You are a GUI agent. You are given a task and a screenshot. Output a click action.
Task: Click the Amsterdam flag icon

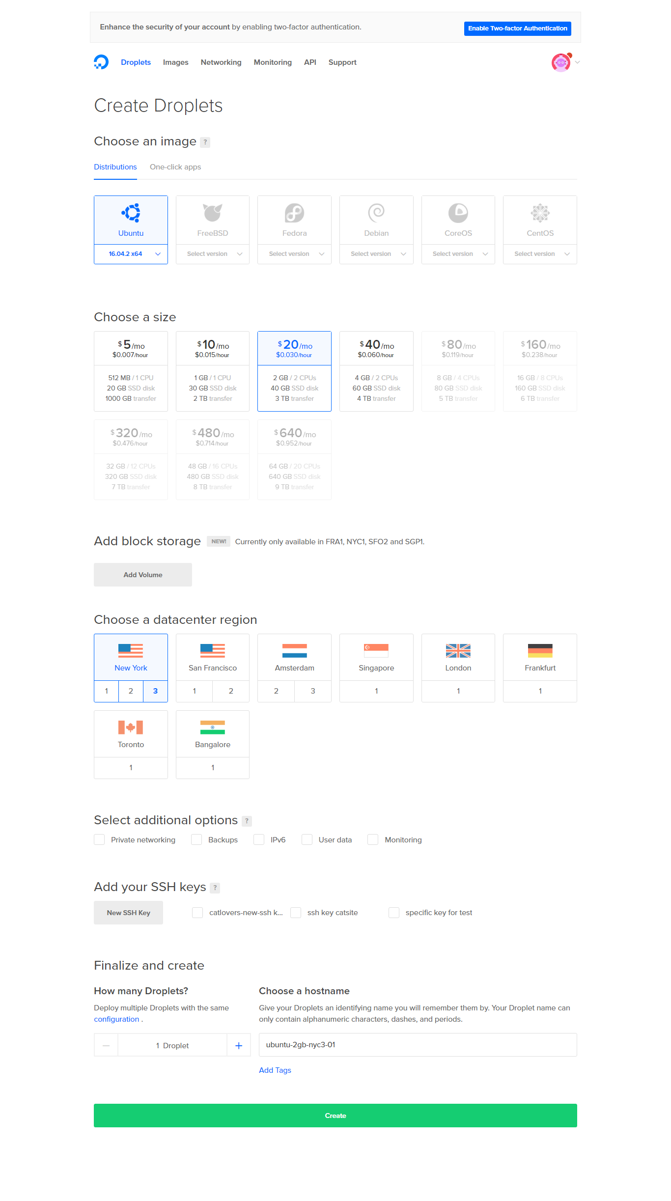295,651
